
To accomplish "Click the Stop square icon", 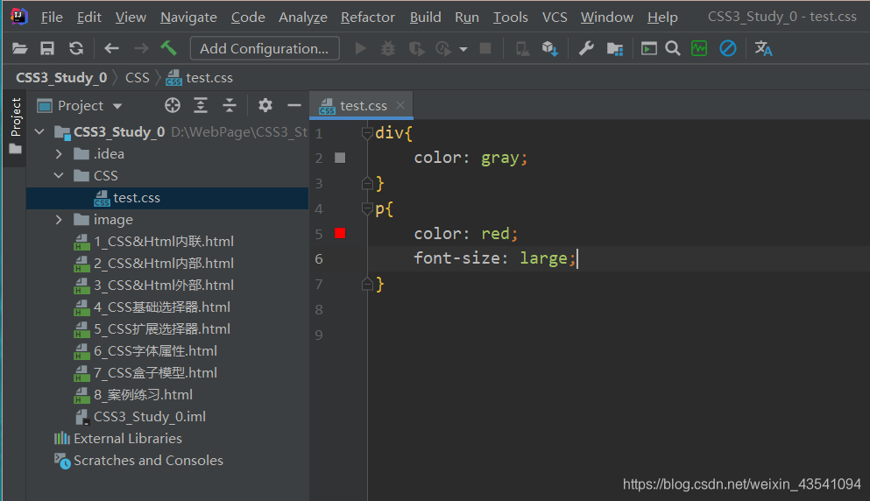I will tap(485, 49).
